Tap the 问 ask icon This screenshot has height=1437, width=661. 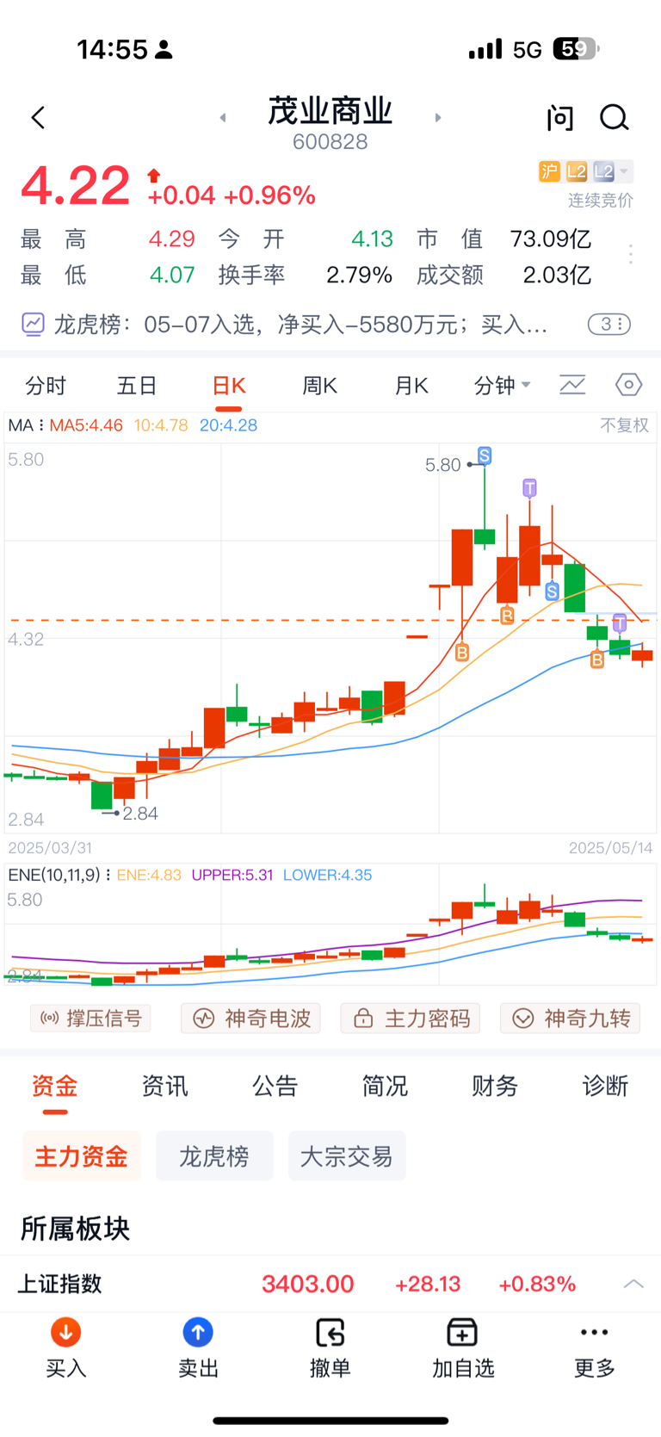pos(560,118)
